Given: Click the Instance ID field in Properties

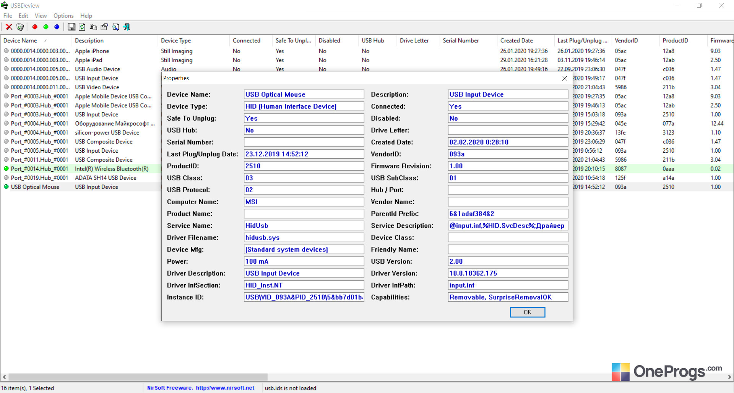Looking at the screenshot, I should pyautogui.click(x=304, y=297).
